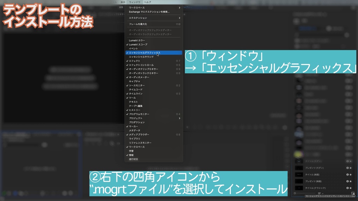Click the info icon for タイトル (映画) template
Viewport: 358px width, 201px height.
(x=348, y=174)
